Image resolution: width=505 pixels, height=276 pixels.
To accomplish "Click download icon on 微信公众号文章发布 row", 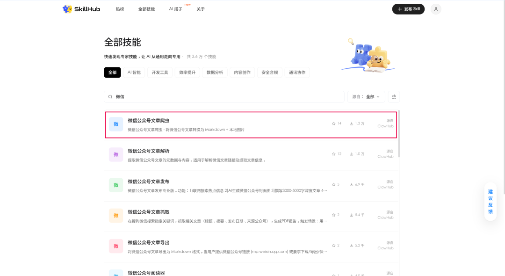I will [x=351, y=184].
